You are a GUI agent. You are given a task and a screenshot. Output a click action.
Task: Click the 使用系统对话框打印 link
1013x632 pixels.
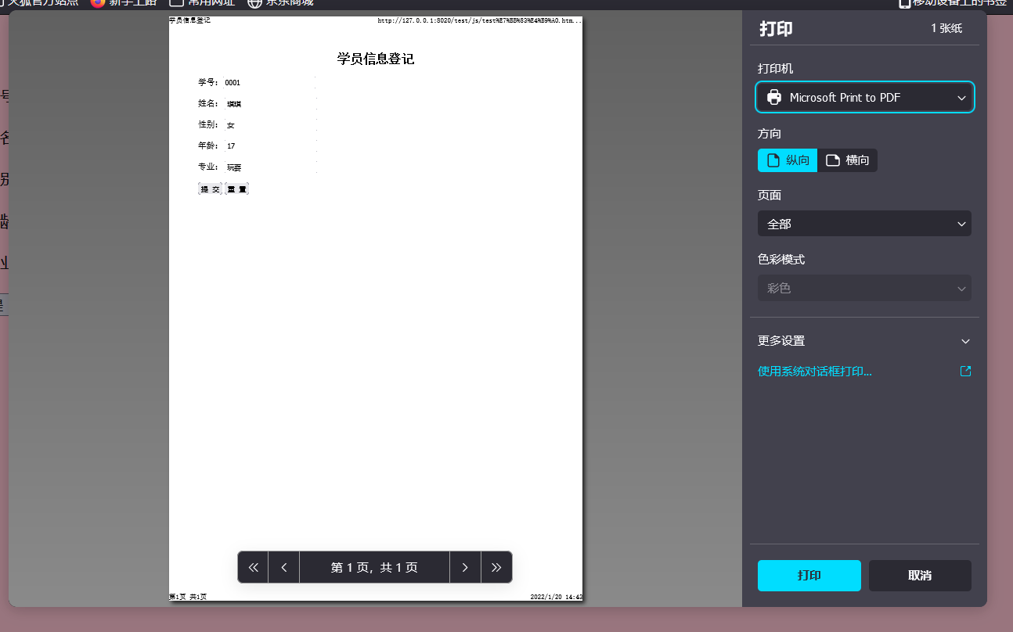coord(816,371)
